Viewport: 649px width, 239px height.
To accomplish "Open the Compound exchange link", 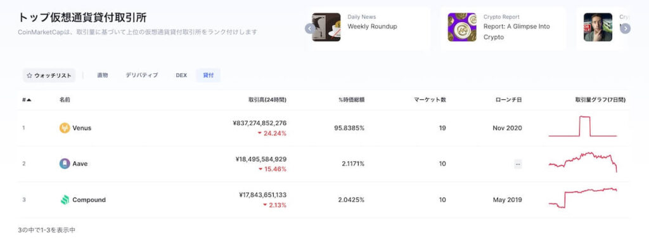I will (x=89, y=200).
